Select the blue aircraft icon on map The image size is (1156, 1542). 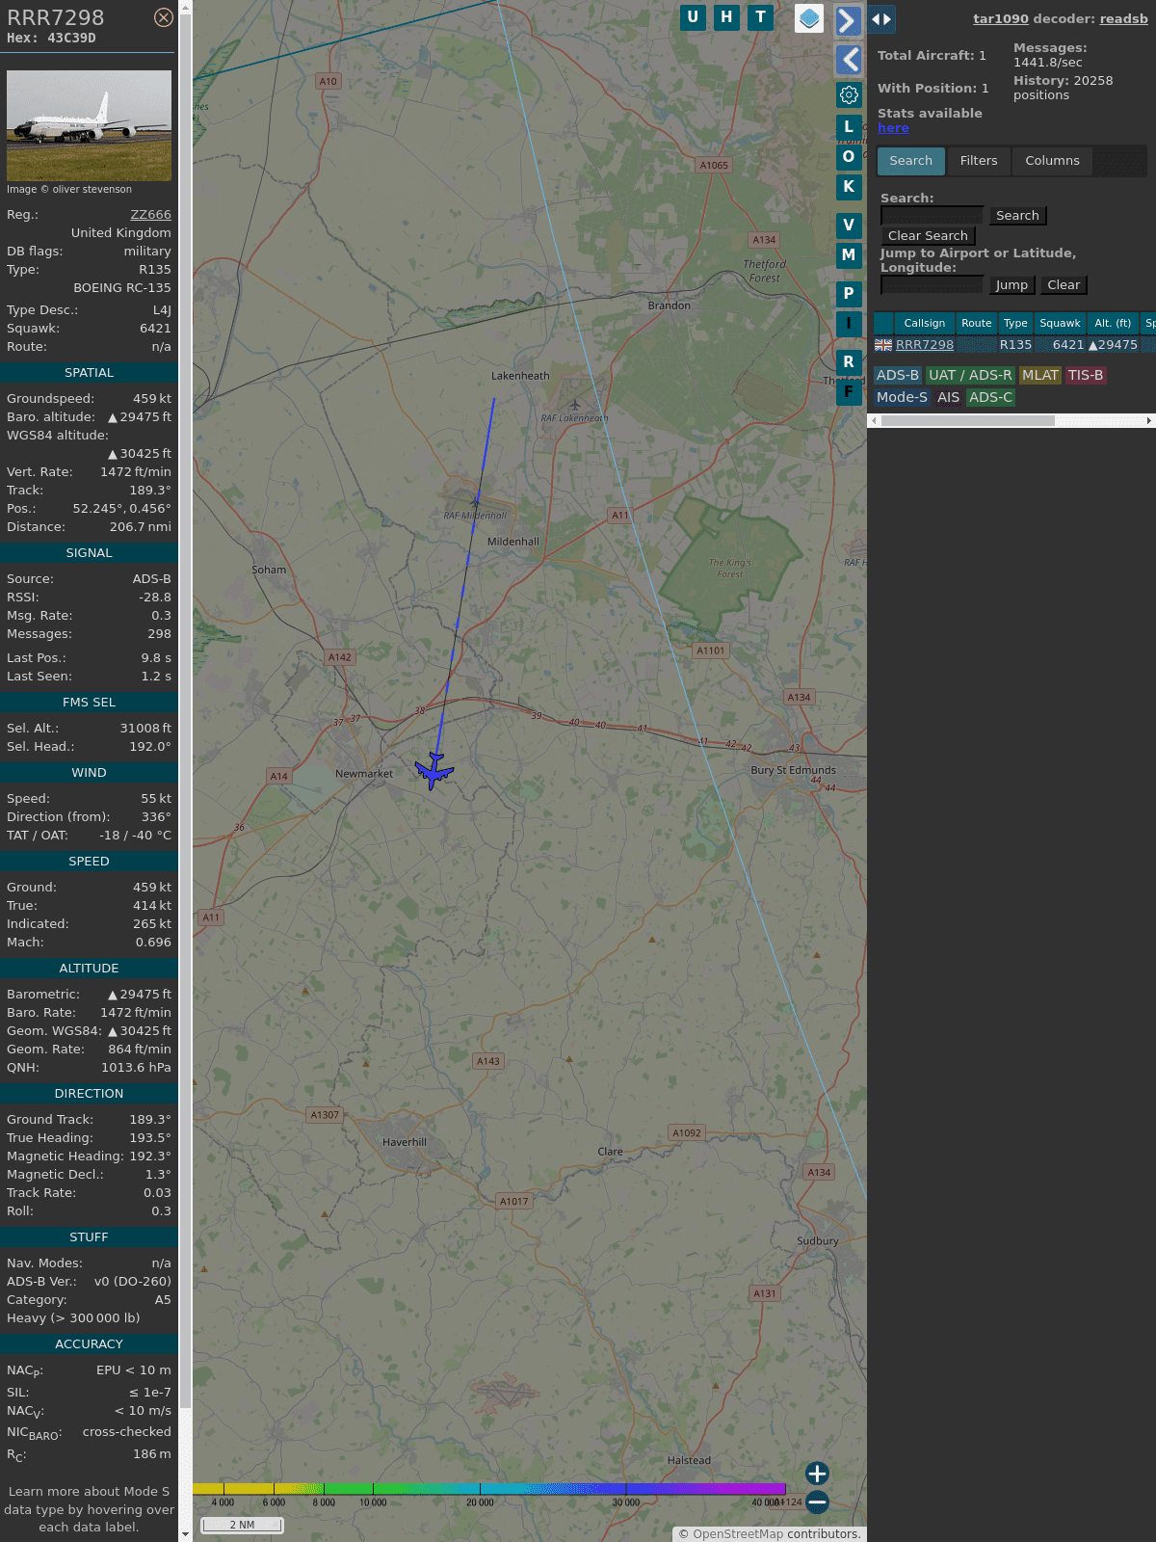(434, 771)
